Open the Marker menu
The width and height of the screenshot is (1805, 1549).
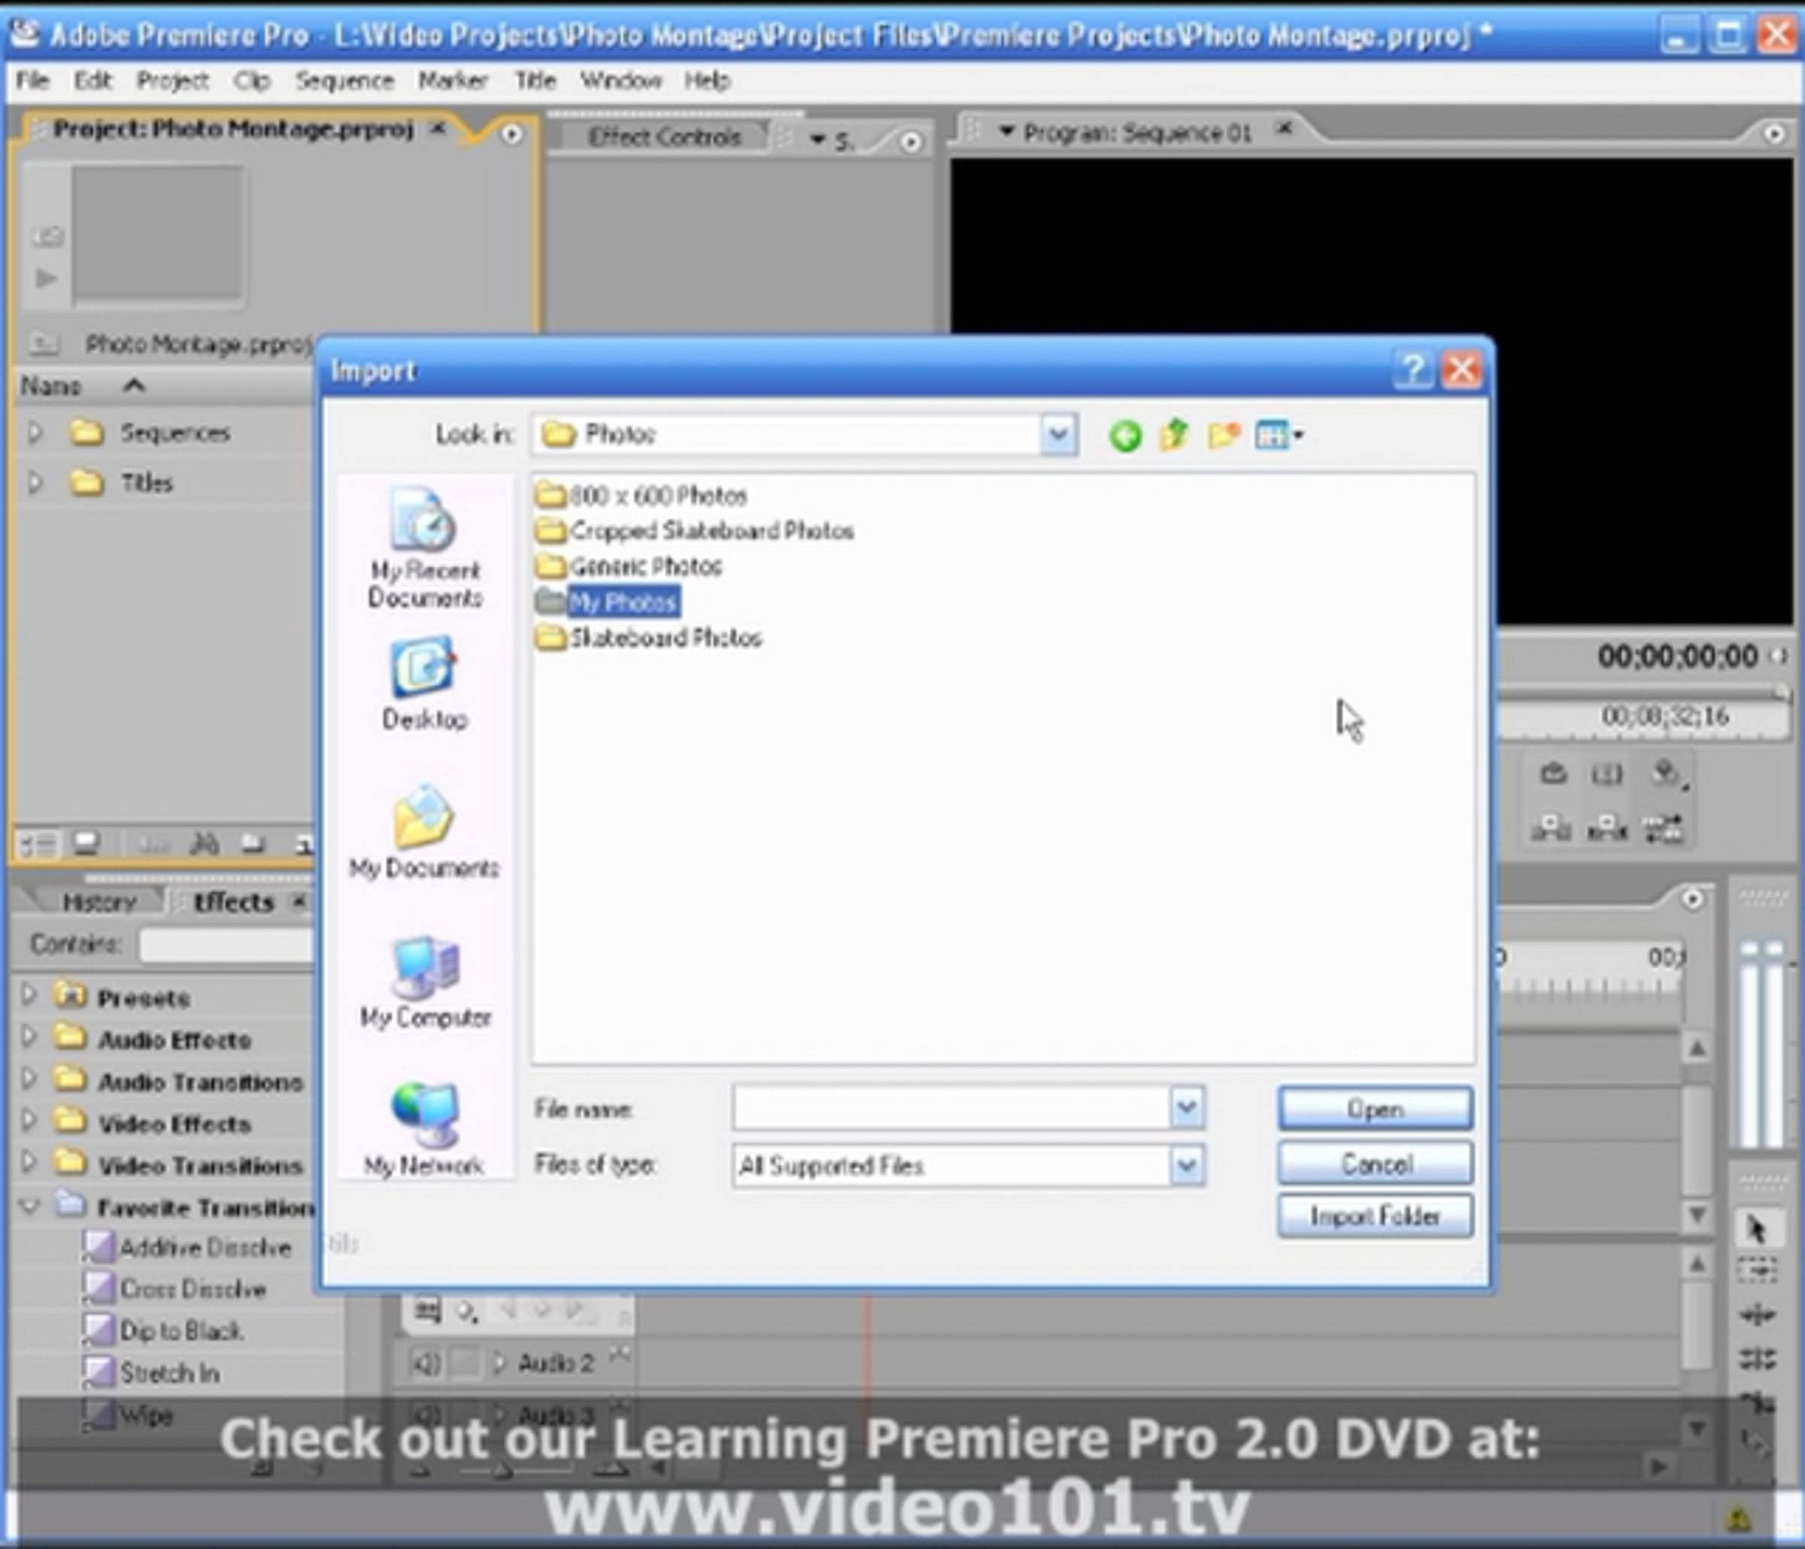click(452, 80)
